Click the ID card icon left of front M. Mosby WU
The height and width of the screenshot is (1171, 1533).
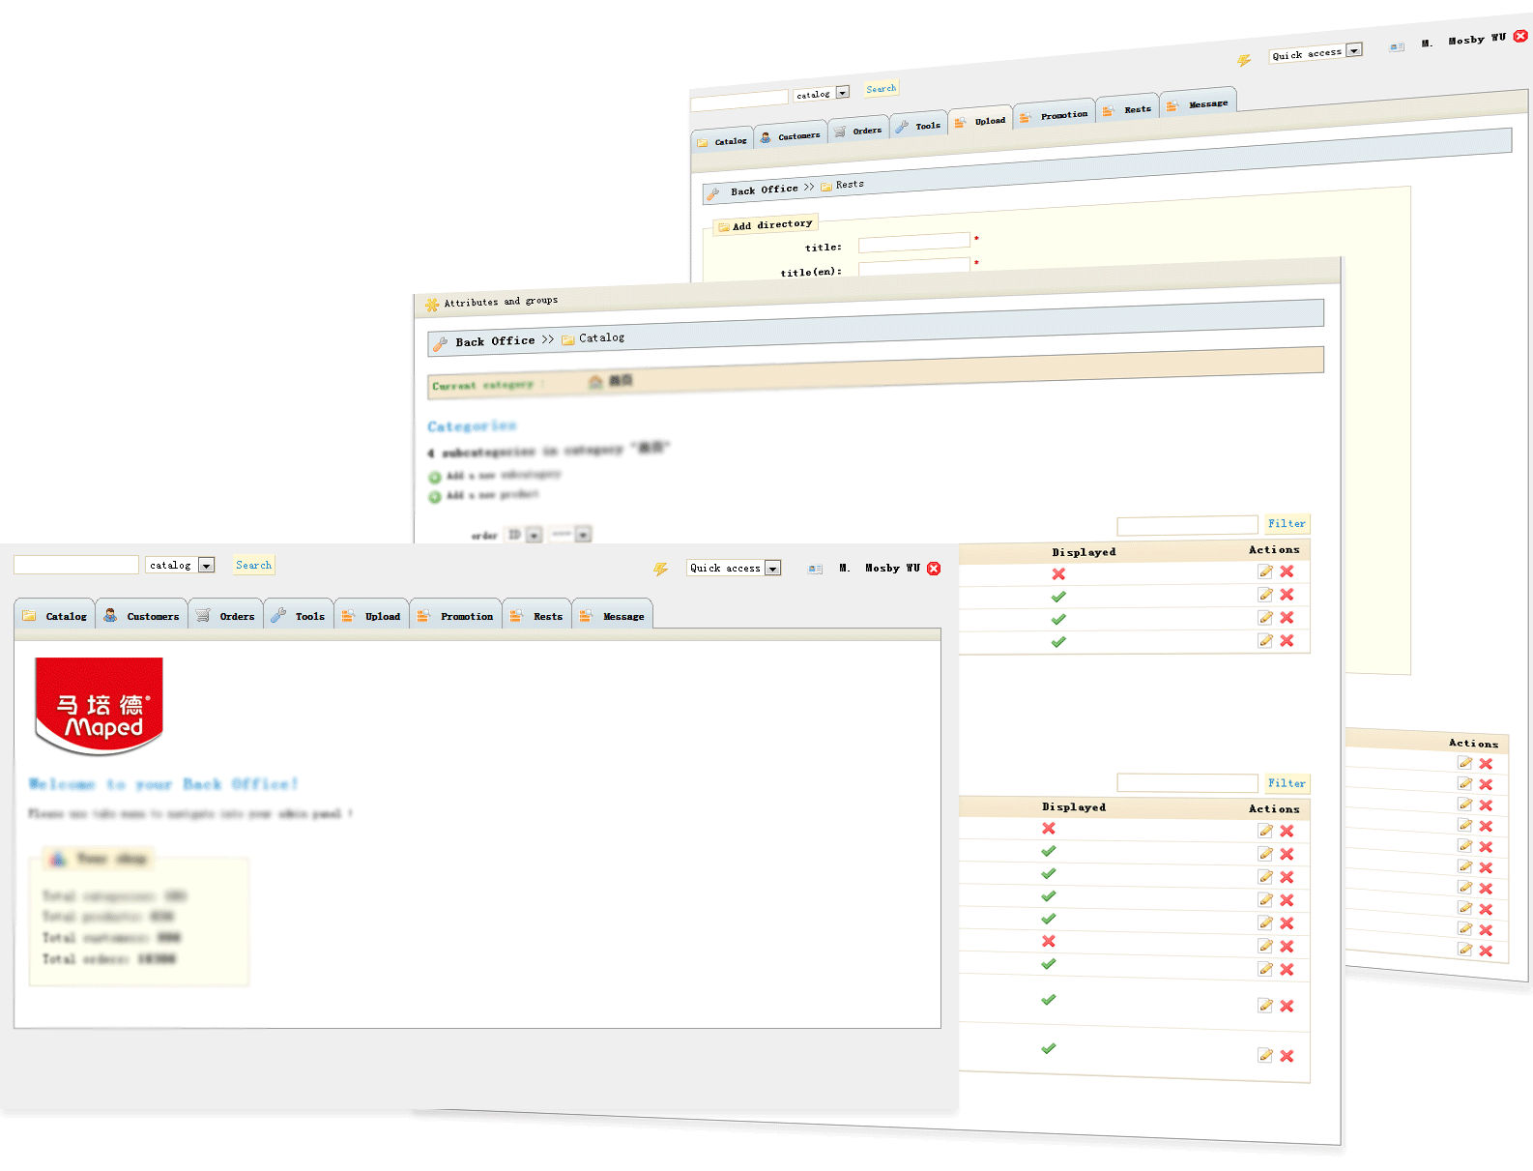pos(815,569)
